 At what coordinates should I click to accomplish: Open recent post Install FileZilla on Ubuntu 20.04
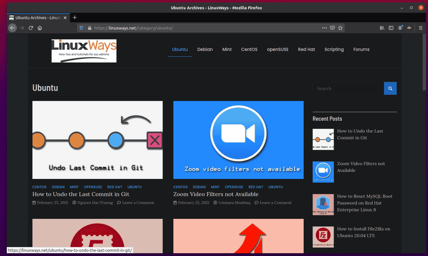[363, 232]
